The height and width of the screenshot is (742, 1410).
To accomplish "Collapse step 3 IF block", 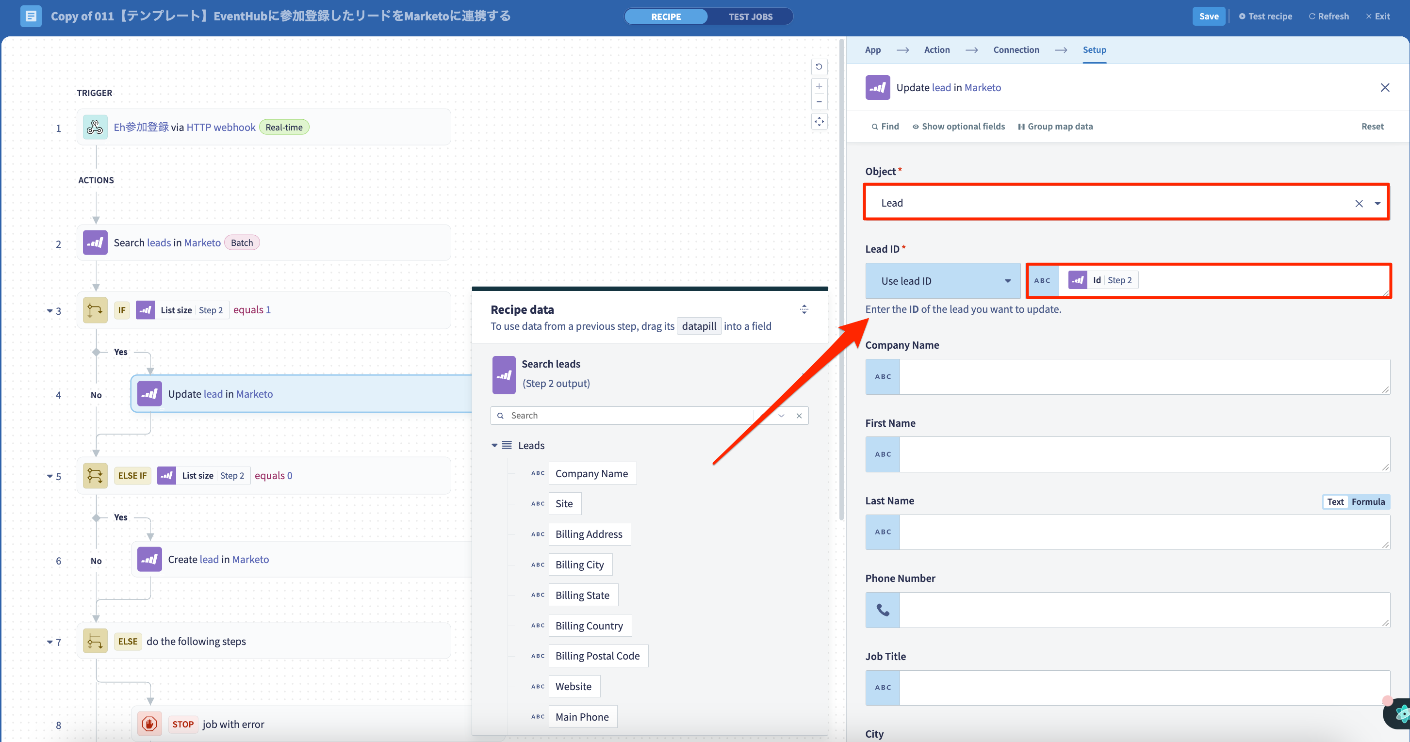I will (x=50, y=311).
